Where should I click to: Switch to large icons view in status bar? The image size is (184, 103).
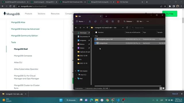coord(164,88)
